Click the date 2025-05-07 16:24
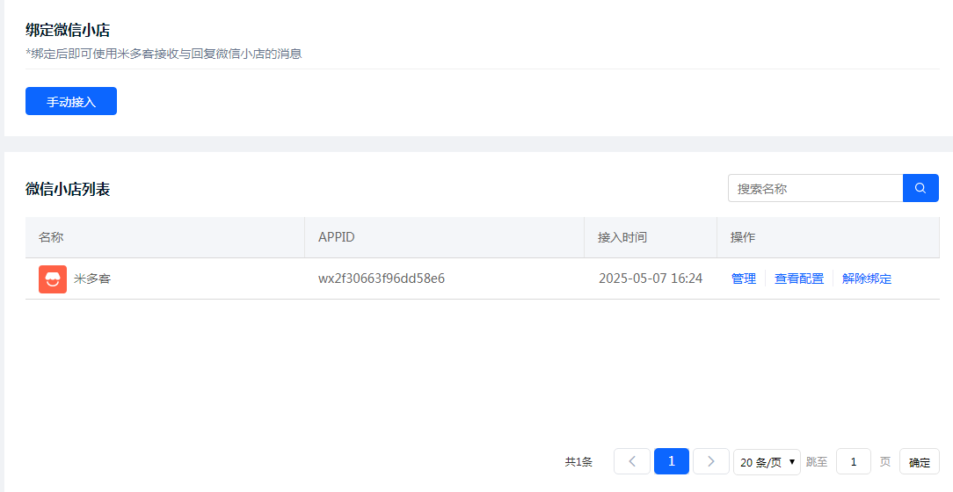The image size is (953, 492). (x=651, y=279)
